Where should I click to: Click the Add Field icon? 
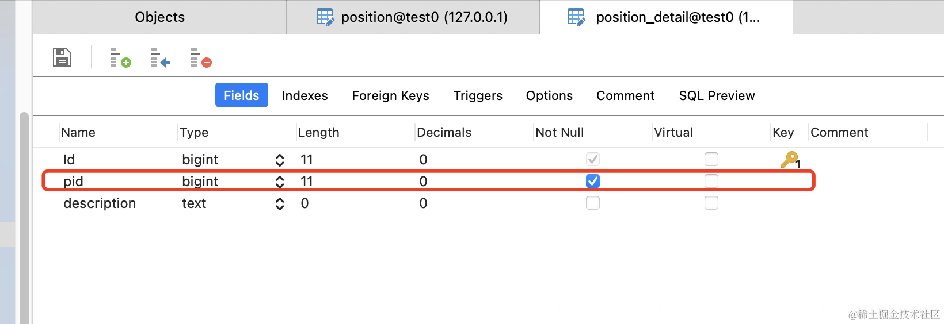[x=120, y=57]
